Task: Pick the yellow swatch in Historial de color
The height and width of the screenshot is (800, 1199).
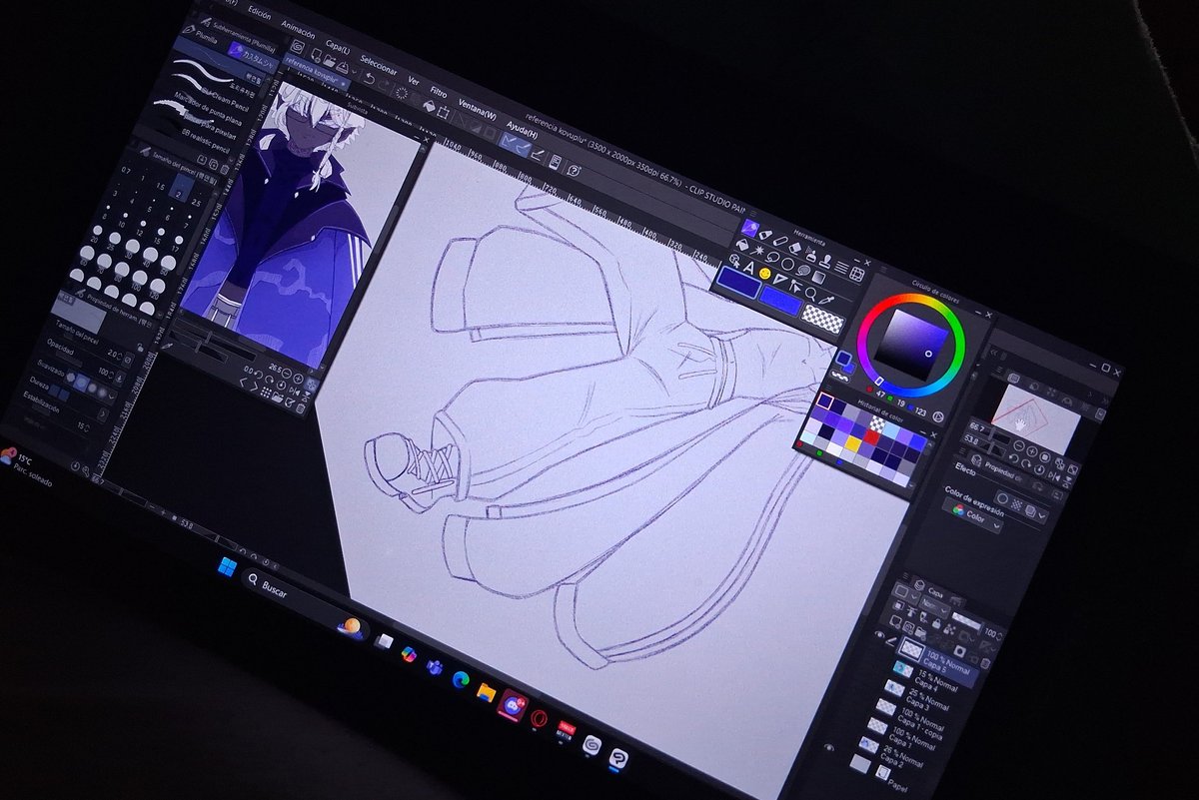Action: click(x=852, y=443)
